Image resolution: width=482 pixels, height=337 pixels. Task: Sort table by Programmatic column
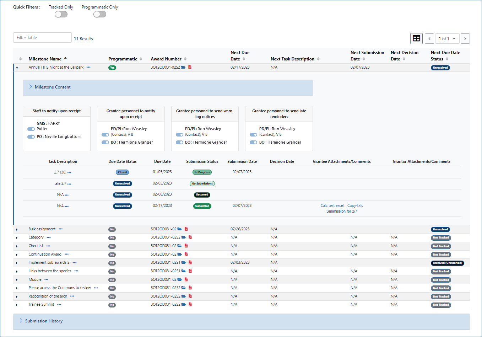click(x=141, y=59)
